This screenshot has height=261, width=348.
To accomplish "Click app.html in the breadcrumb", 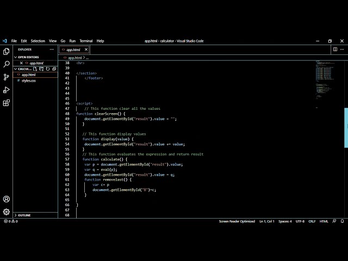I will pos(75,58).
